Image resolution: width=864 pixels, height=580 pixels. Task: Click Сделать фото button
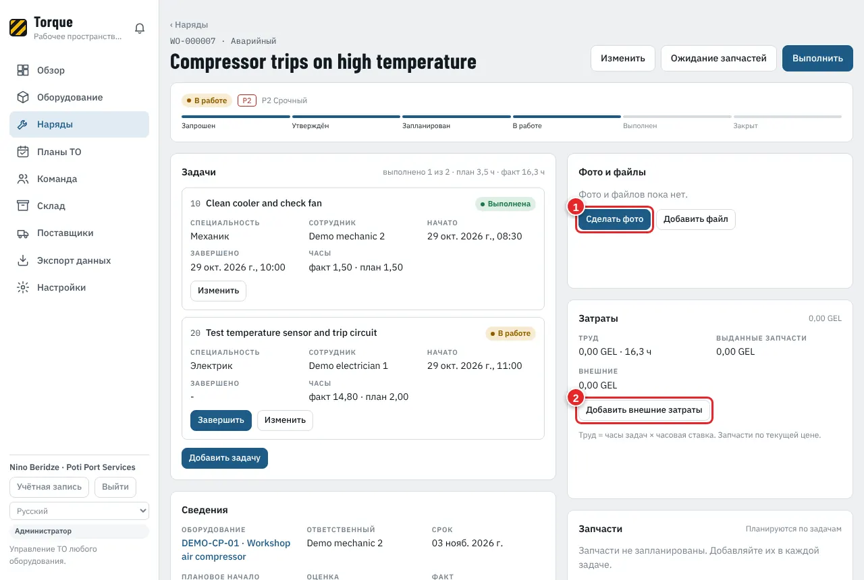click(x=615, y=219)
